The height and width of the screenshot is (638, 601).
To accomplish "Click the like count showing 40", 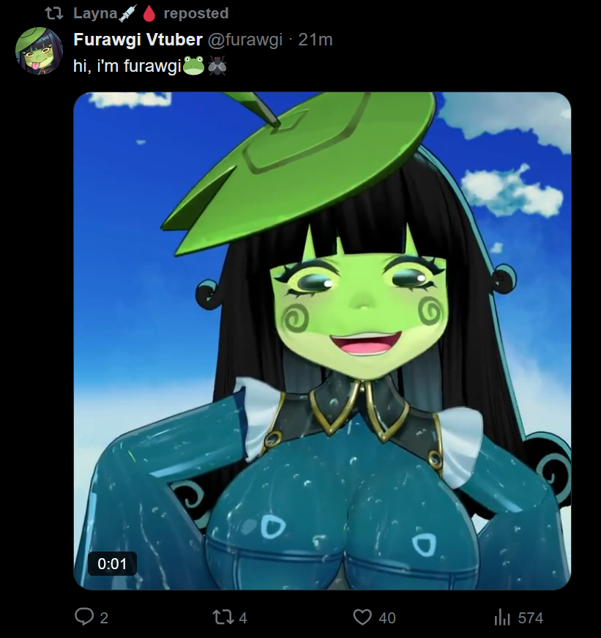I will (x=387, y=618).
